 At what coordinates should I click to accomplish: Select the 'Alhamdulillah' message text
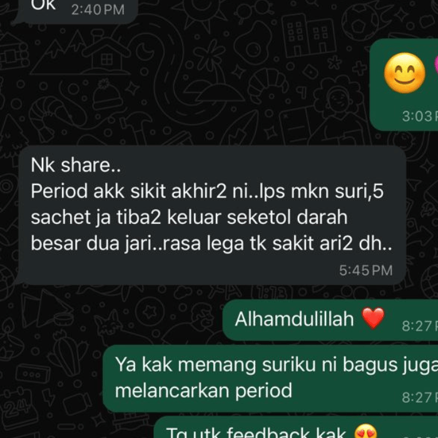click(294, 319)
